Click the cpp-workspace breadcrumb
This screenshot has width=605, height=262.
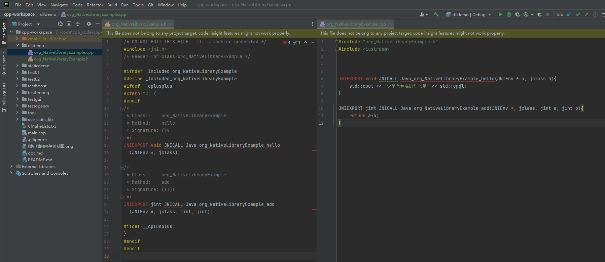(x=19, y=14)
